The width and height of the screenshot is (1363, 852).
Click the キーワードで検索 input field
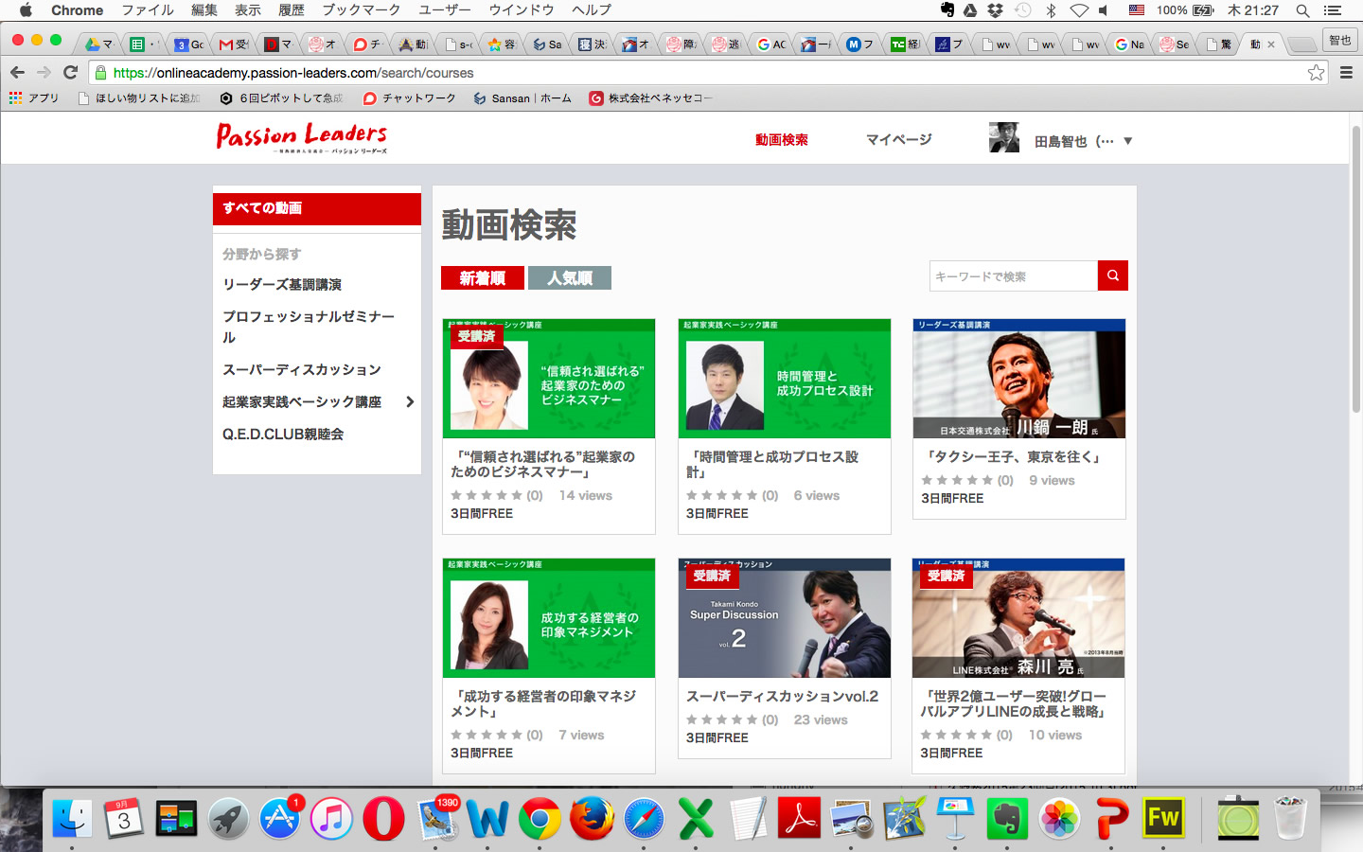1013,276
